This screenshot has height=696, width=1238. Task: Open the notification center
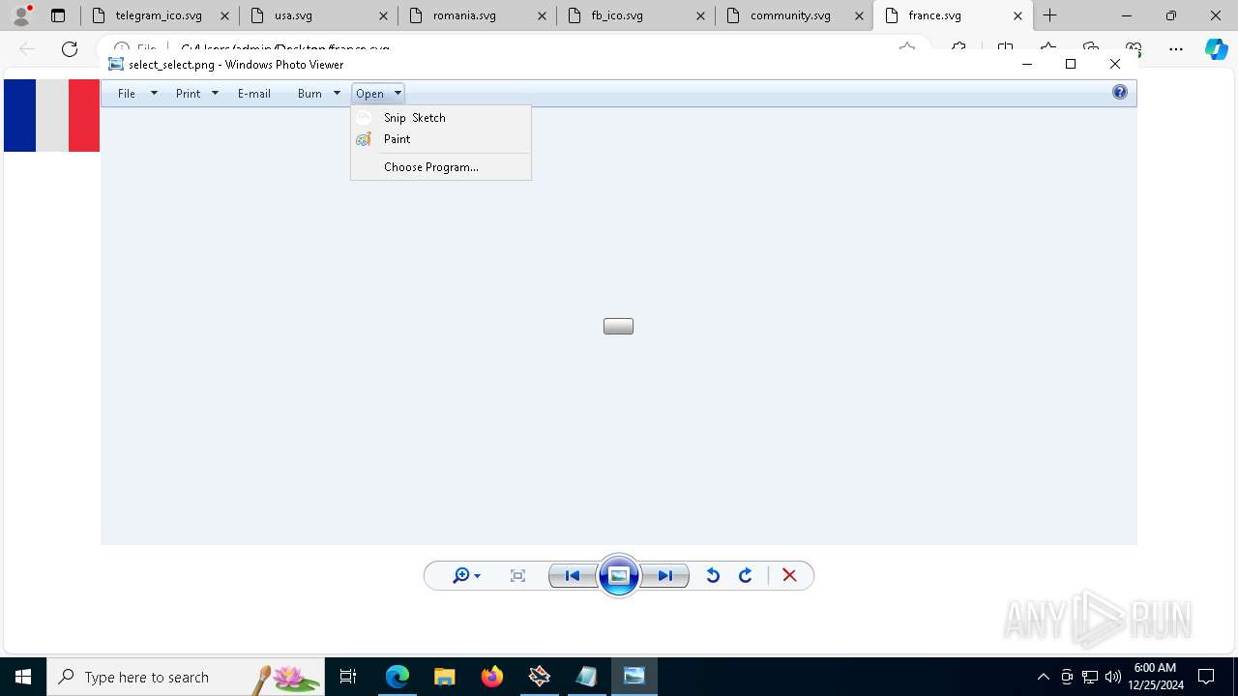[1206, 677]
